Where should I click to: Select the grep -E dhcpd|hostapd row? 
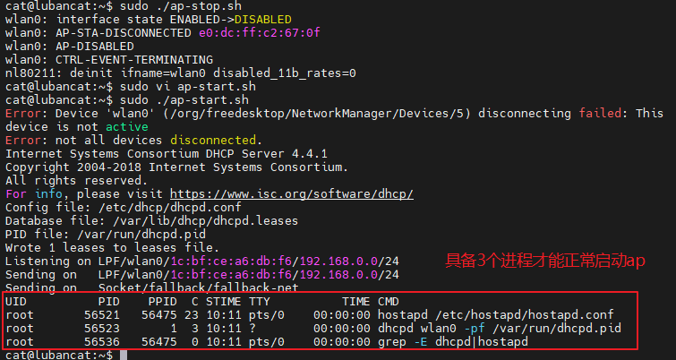point(267,342)
